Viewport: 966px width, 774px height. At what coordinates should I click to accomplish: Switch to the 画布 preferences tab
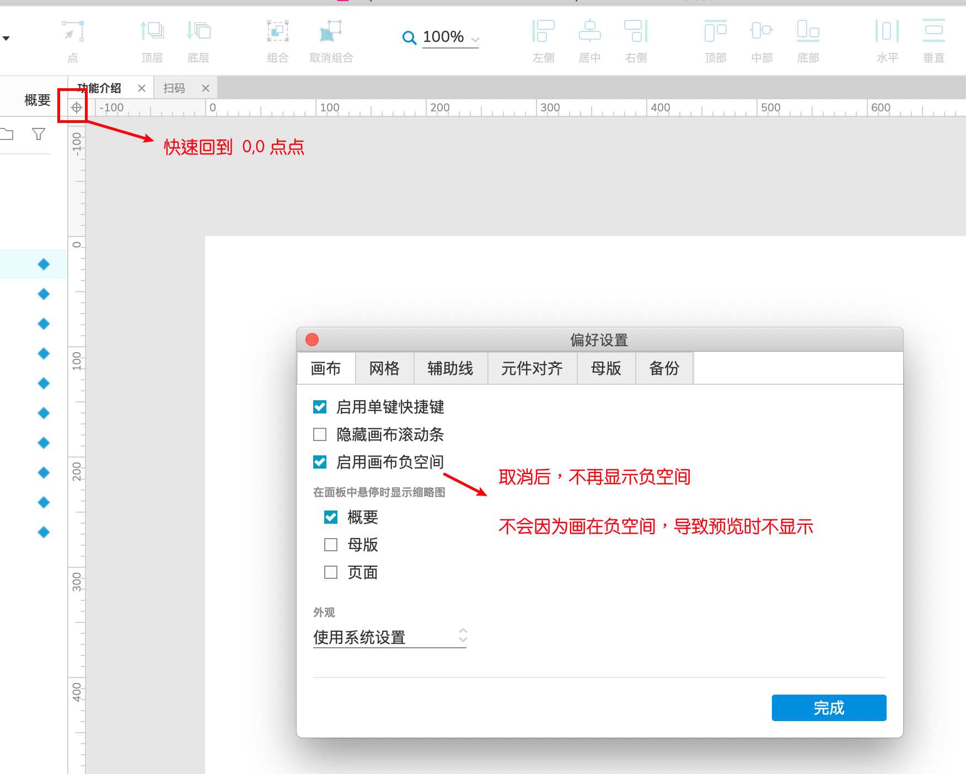326,368
